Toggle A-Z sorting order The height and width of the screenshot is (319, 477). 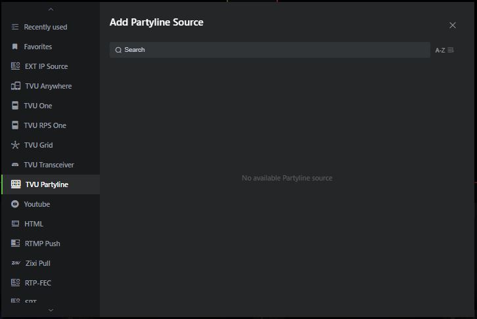[444, 50]
